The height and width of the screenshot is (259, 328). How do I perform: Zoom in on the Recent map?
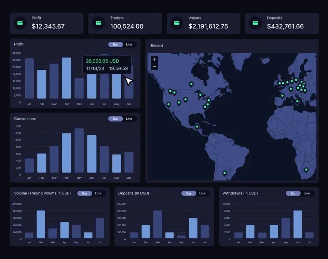[154, 59]
